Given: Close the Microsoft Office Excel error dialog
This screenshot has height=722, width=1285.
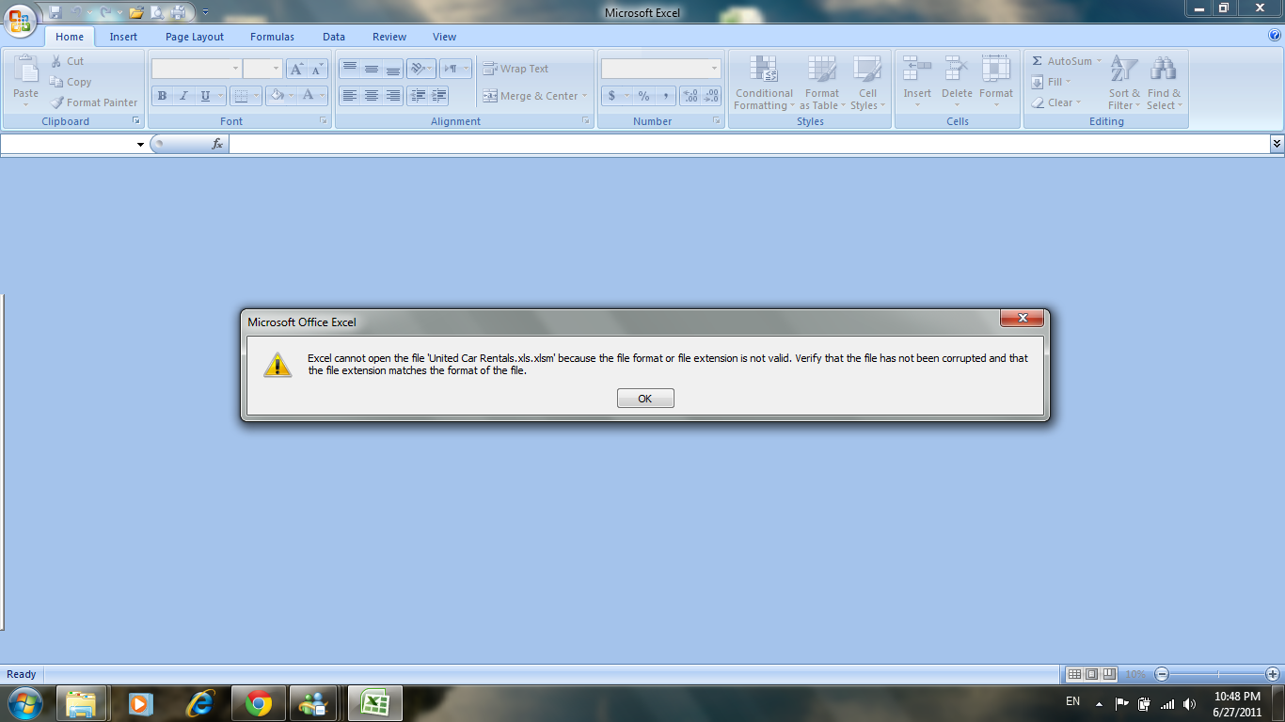Looking at the screenshot, I should tap(1022, 319).
